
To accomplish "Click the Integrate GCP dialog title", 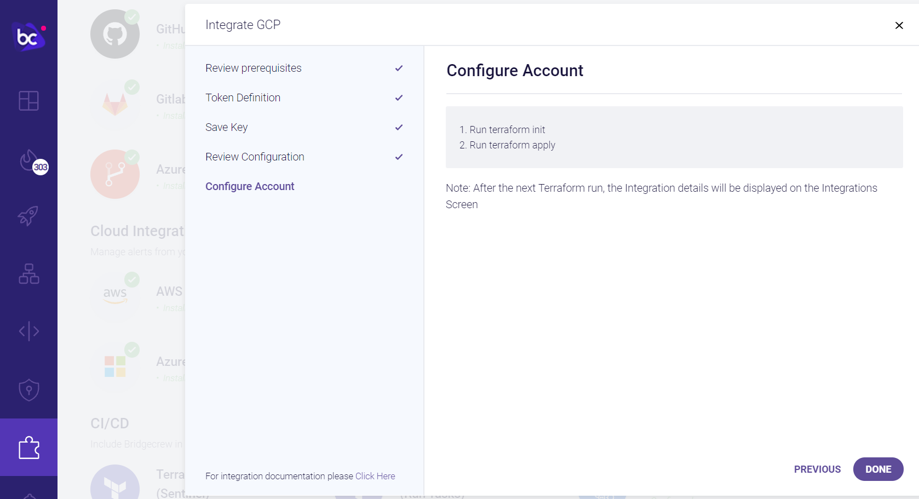I will pyautogui.click(x=243, y=25).
